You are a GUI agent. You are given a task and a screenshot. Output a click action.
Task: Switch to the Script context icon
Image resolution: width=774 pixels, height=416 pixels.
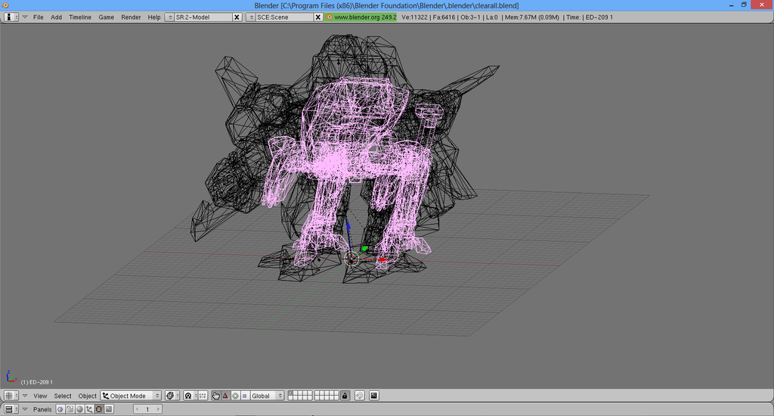(70, 409)
